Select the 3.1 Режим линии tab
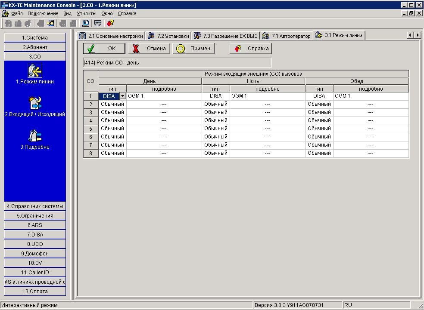The image size is (424, 310). [340, 35]
